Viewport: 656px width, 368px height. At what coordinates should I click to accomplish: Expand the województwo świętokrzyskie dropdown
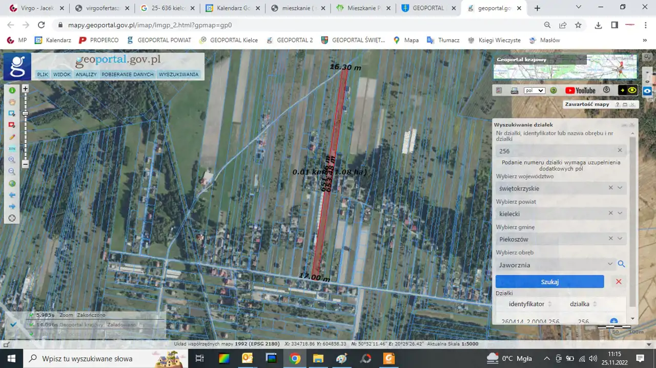click(620, 188)
